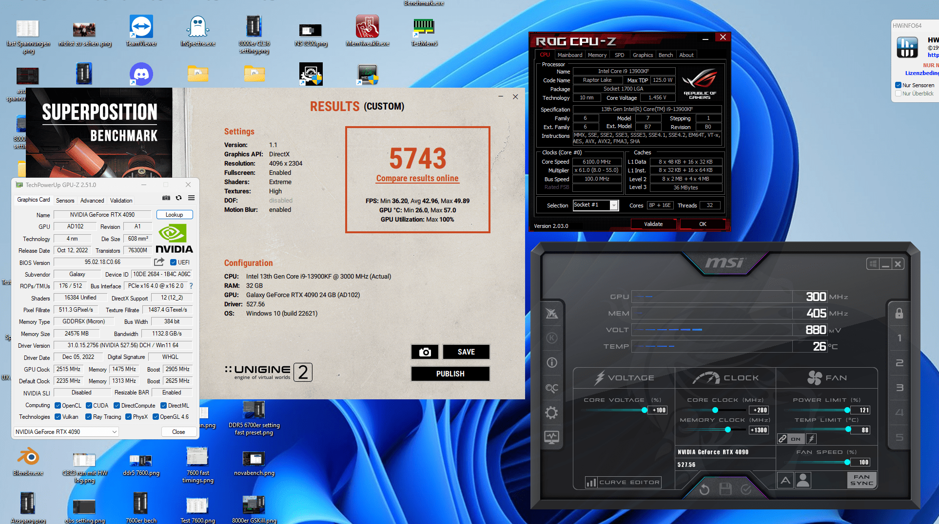This screenshot has height=524, width=939.
Task: Click the BIOS share/export icon in GPU-Z
Action: pos(159,262)
